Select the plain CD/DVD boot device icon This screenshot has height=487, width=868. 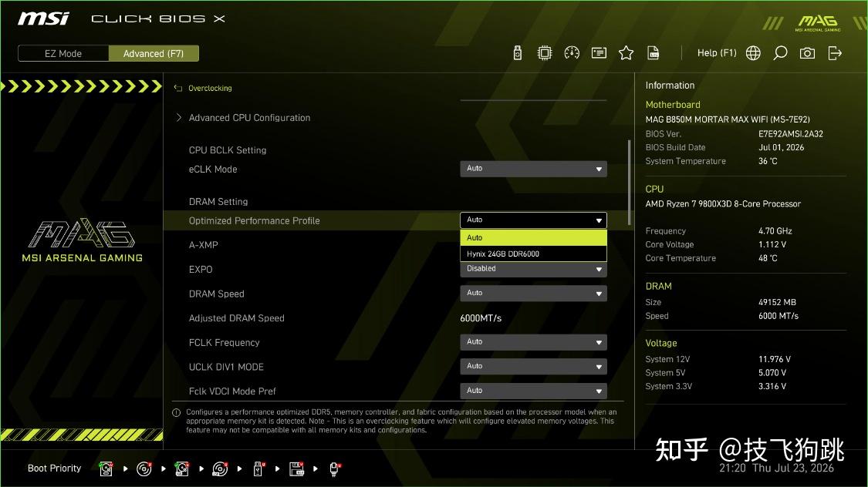[x=144, y=469]
